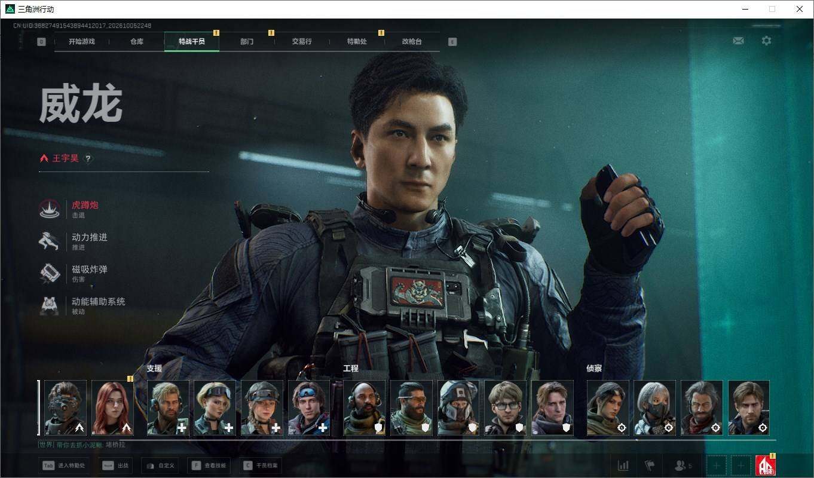Screen dimensions: 814x478
Task: Click the 进入特勤处 button
Action: click(65, 465)
